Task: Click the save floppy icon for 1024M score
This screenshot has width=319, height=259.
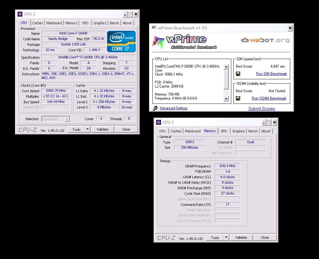Action: (238, 98)
